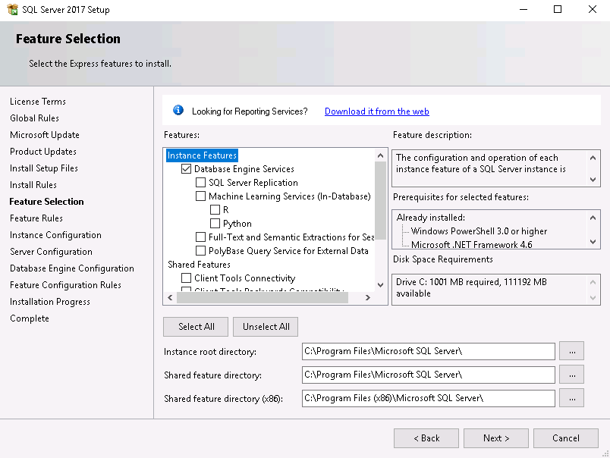The width and height of the screenshot is (610, 458).
Task: Check the R feature checkbox
Action: (215, 209)
